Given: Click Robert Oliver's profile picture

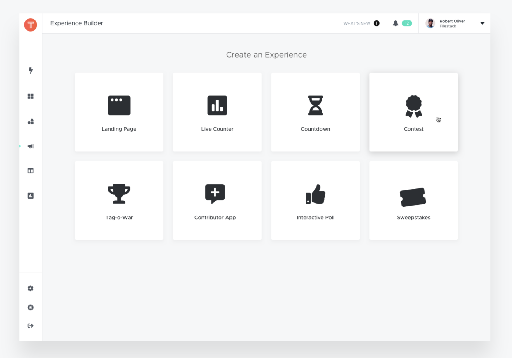Looking at the screenshot, I should pyautogui.click(x=430, y=23).
